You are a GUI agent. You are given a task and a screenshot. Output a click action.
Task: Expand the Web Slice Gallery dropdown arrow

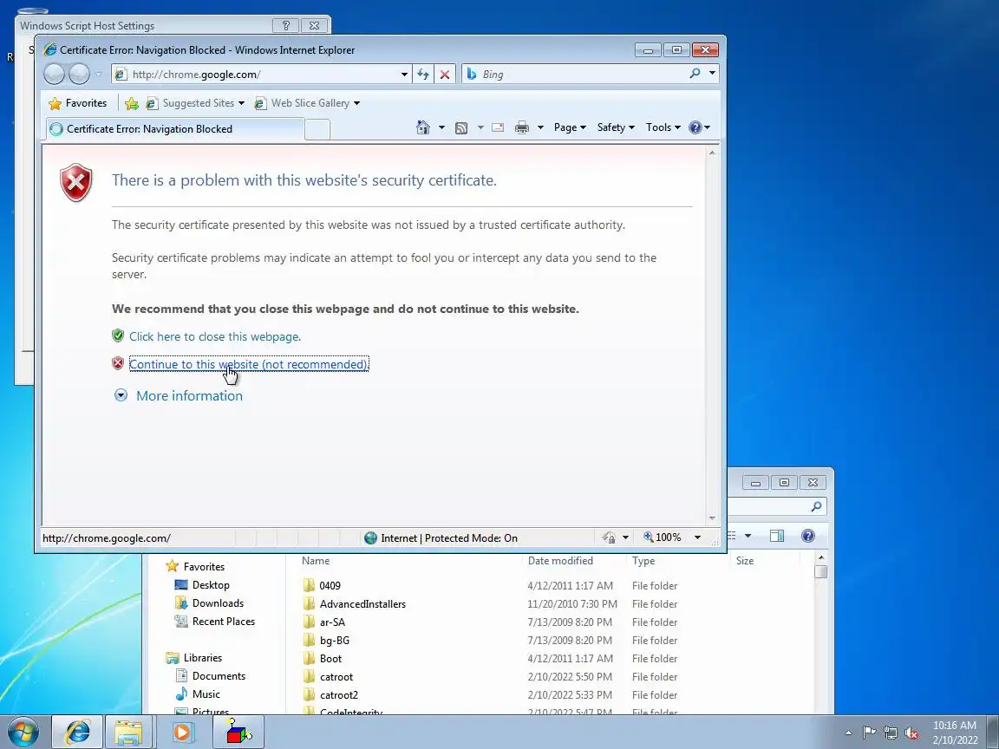(356, 103)
